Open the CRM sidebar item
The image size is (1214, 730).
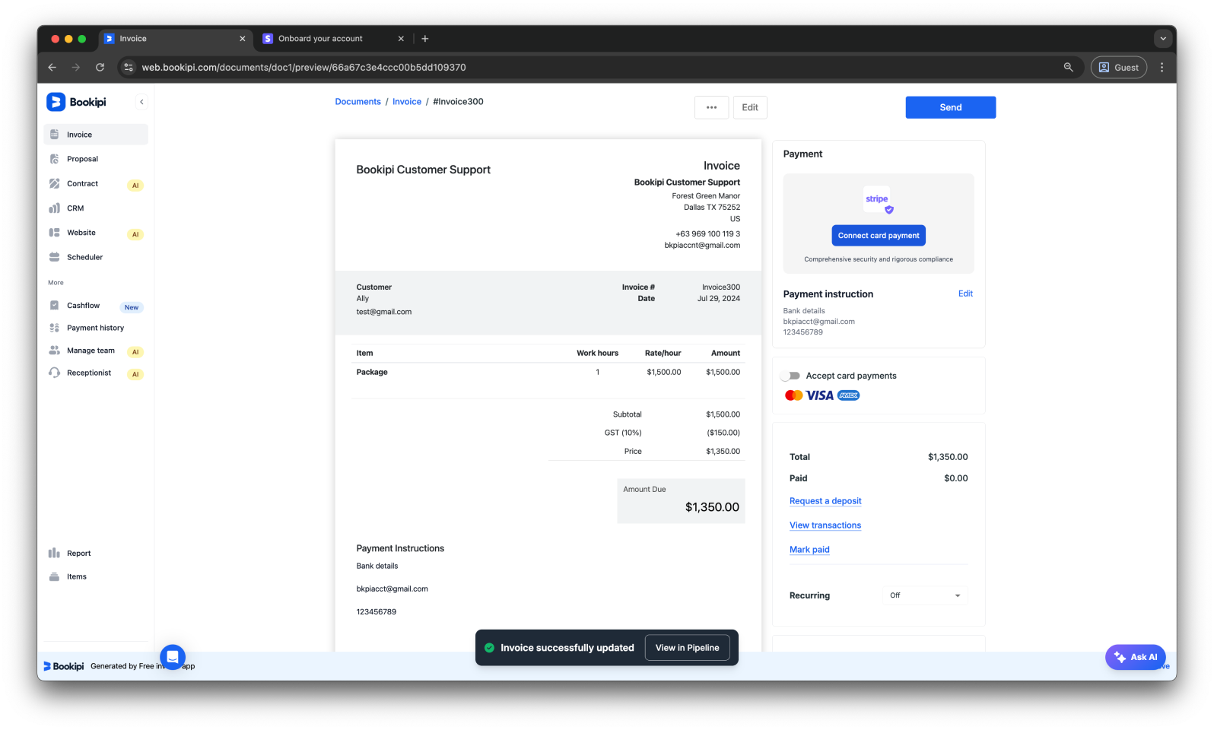coord(96,208)
